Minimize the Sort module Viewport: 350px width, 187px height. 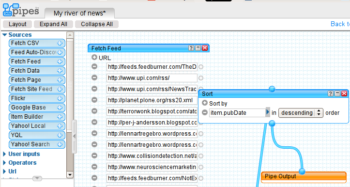[x=337, y=93]
